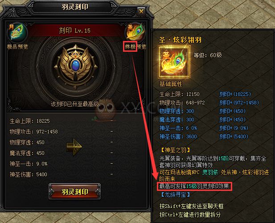
Task: Click the 【神圣之羽】 heading
Action: 175,150
